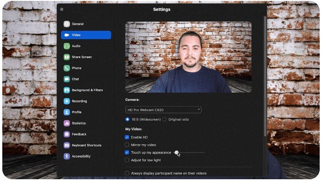Click the settings window vertical scrollbar
The image size is (322, 182).
tap(265, 76)
